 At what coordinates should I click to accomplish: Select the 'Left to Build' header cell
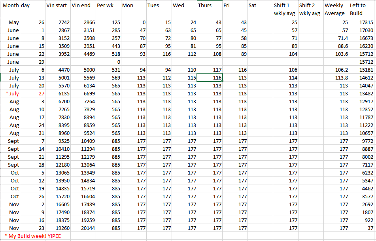point(361,9)
